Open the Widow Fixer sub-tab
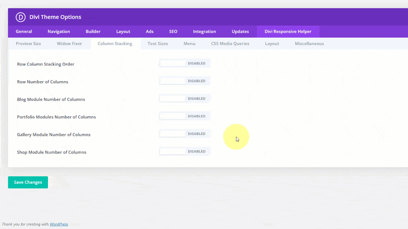 click(x=69, y=44)
